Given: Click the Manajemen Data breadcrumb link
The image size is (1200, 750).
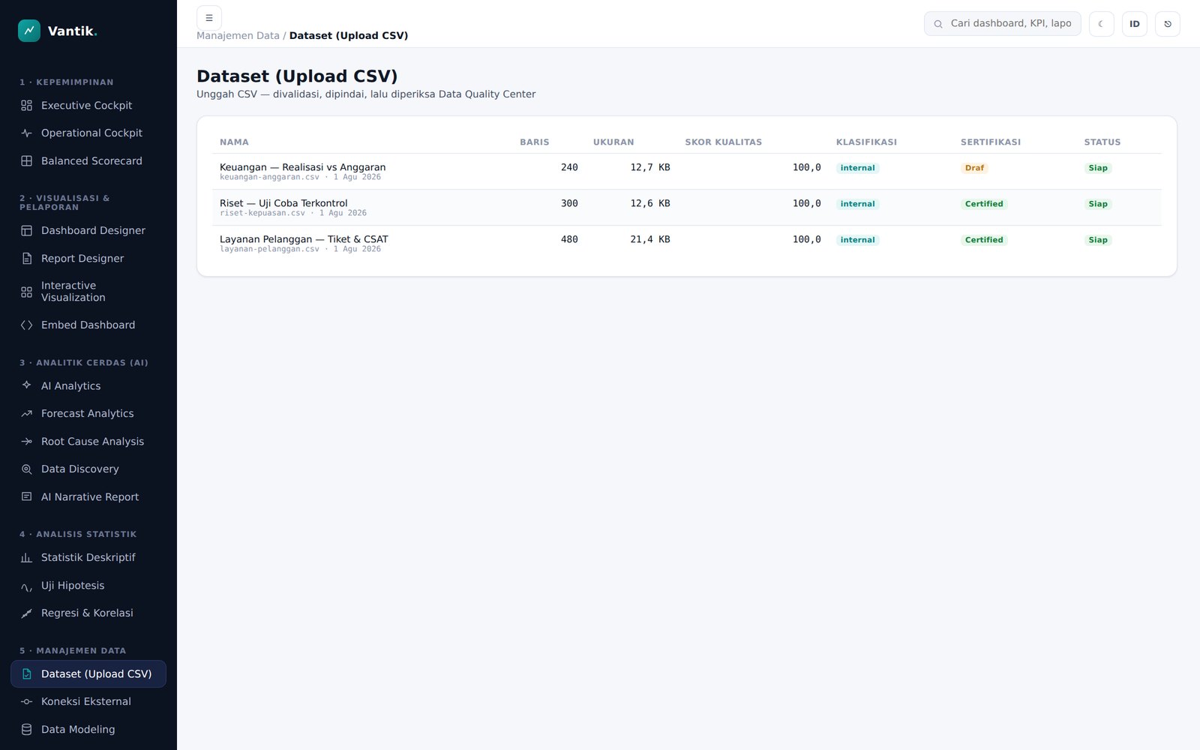Looking at the screenshot, I should point(238,36).
